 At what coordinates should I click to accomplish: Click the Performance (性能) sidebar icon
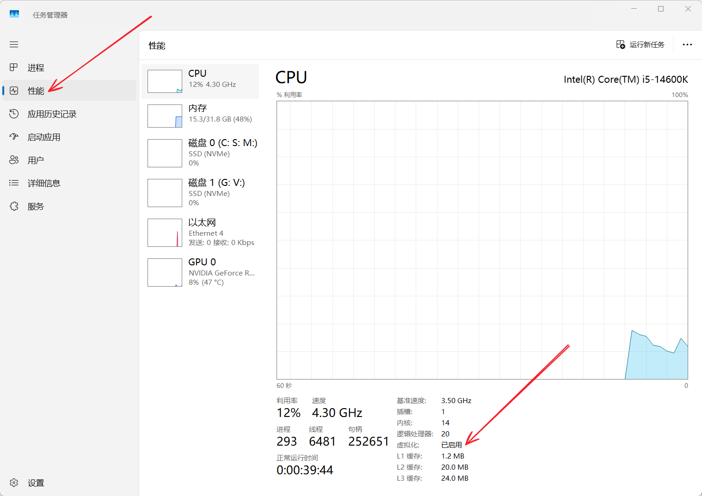pos(14,91)
